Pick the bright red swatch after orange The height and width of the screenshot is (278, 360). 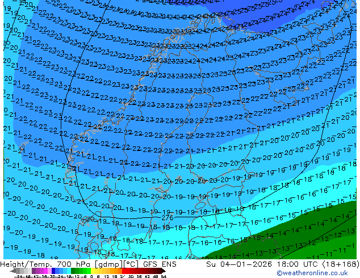click(x=124, y=271)
